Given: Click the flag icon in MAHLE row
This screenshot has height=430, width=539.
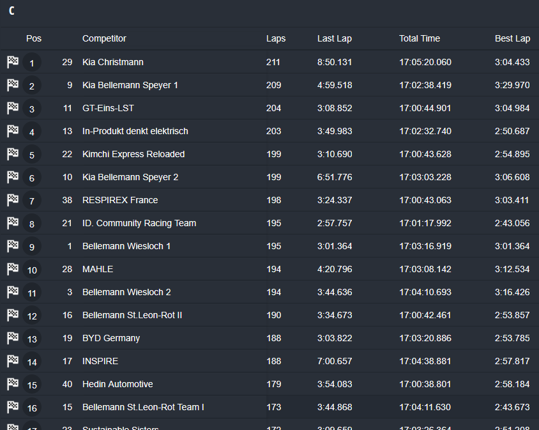Looking at the screenshot, I should pos(13,269).
